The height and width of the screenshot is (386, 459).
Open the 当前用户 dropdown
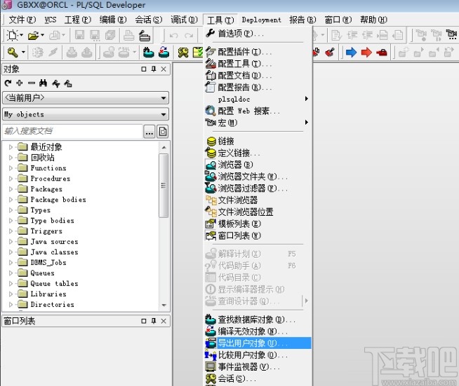(86, 98)
